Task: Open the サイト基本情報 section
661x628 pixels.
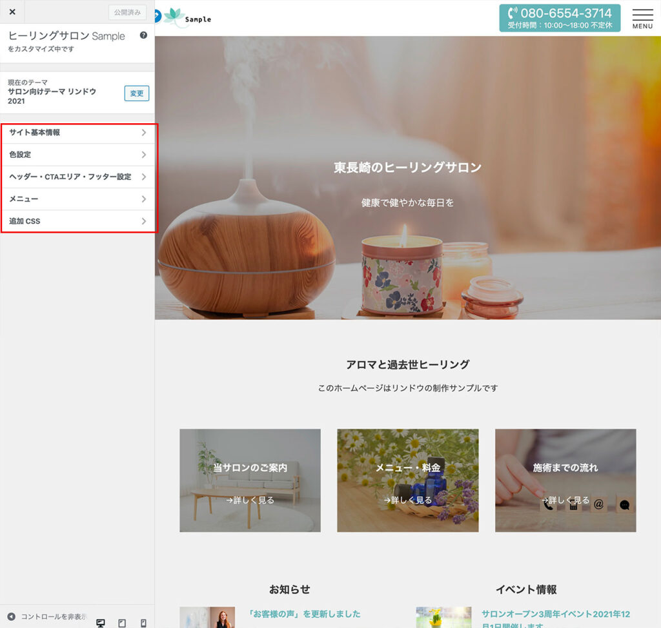Action: click(x=78, y=133)
